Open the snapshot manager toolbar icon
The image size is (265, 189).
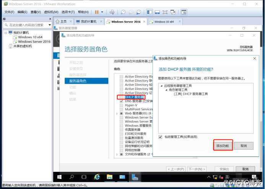point(138,12)
